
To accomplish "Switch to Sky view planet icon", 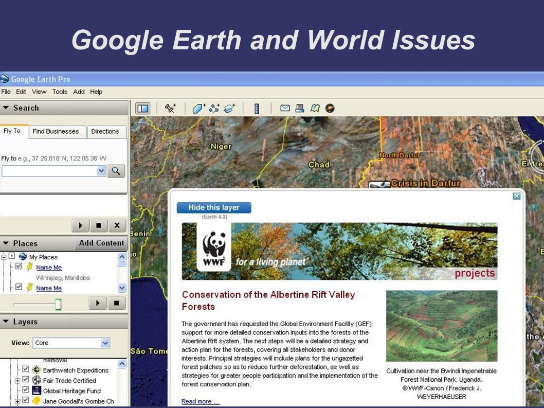I will [330, 109].
